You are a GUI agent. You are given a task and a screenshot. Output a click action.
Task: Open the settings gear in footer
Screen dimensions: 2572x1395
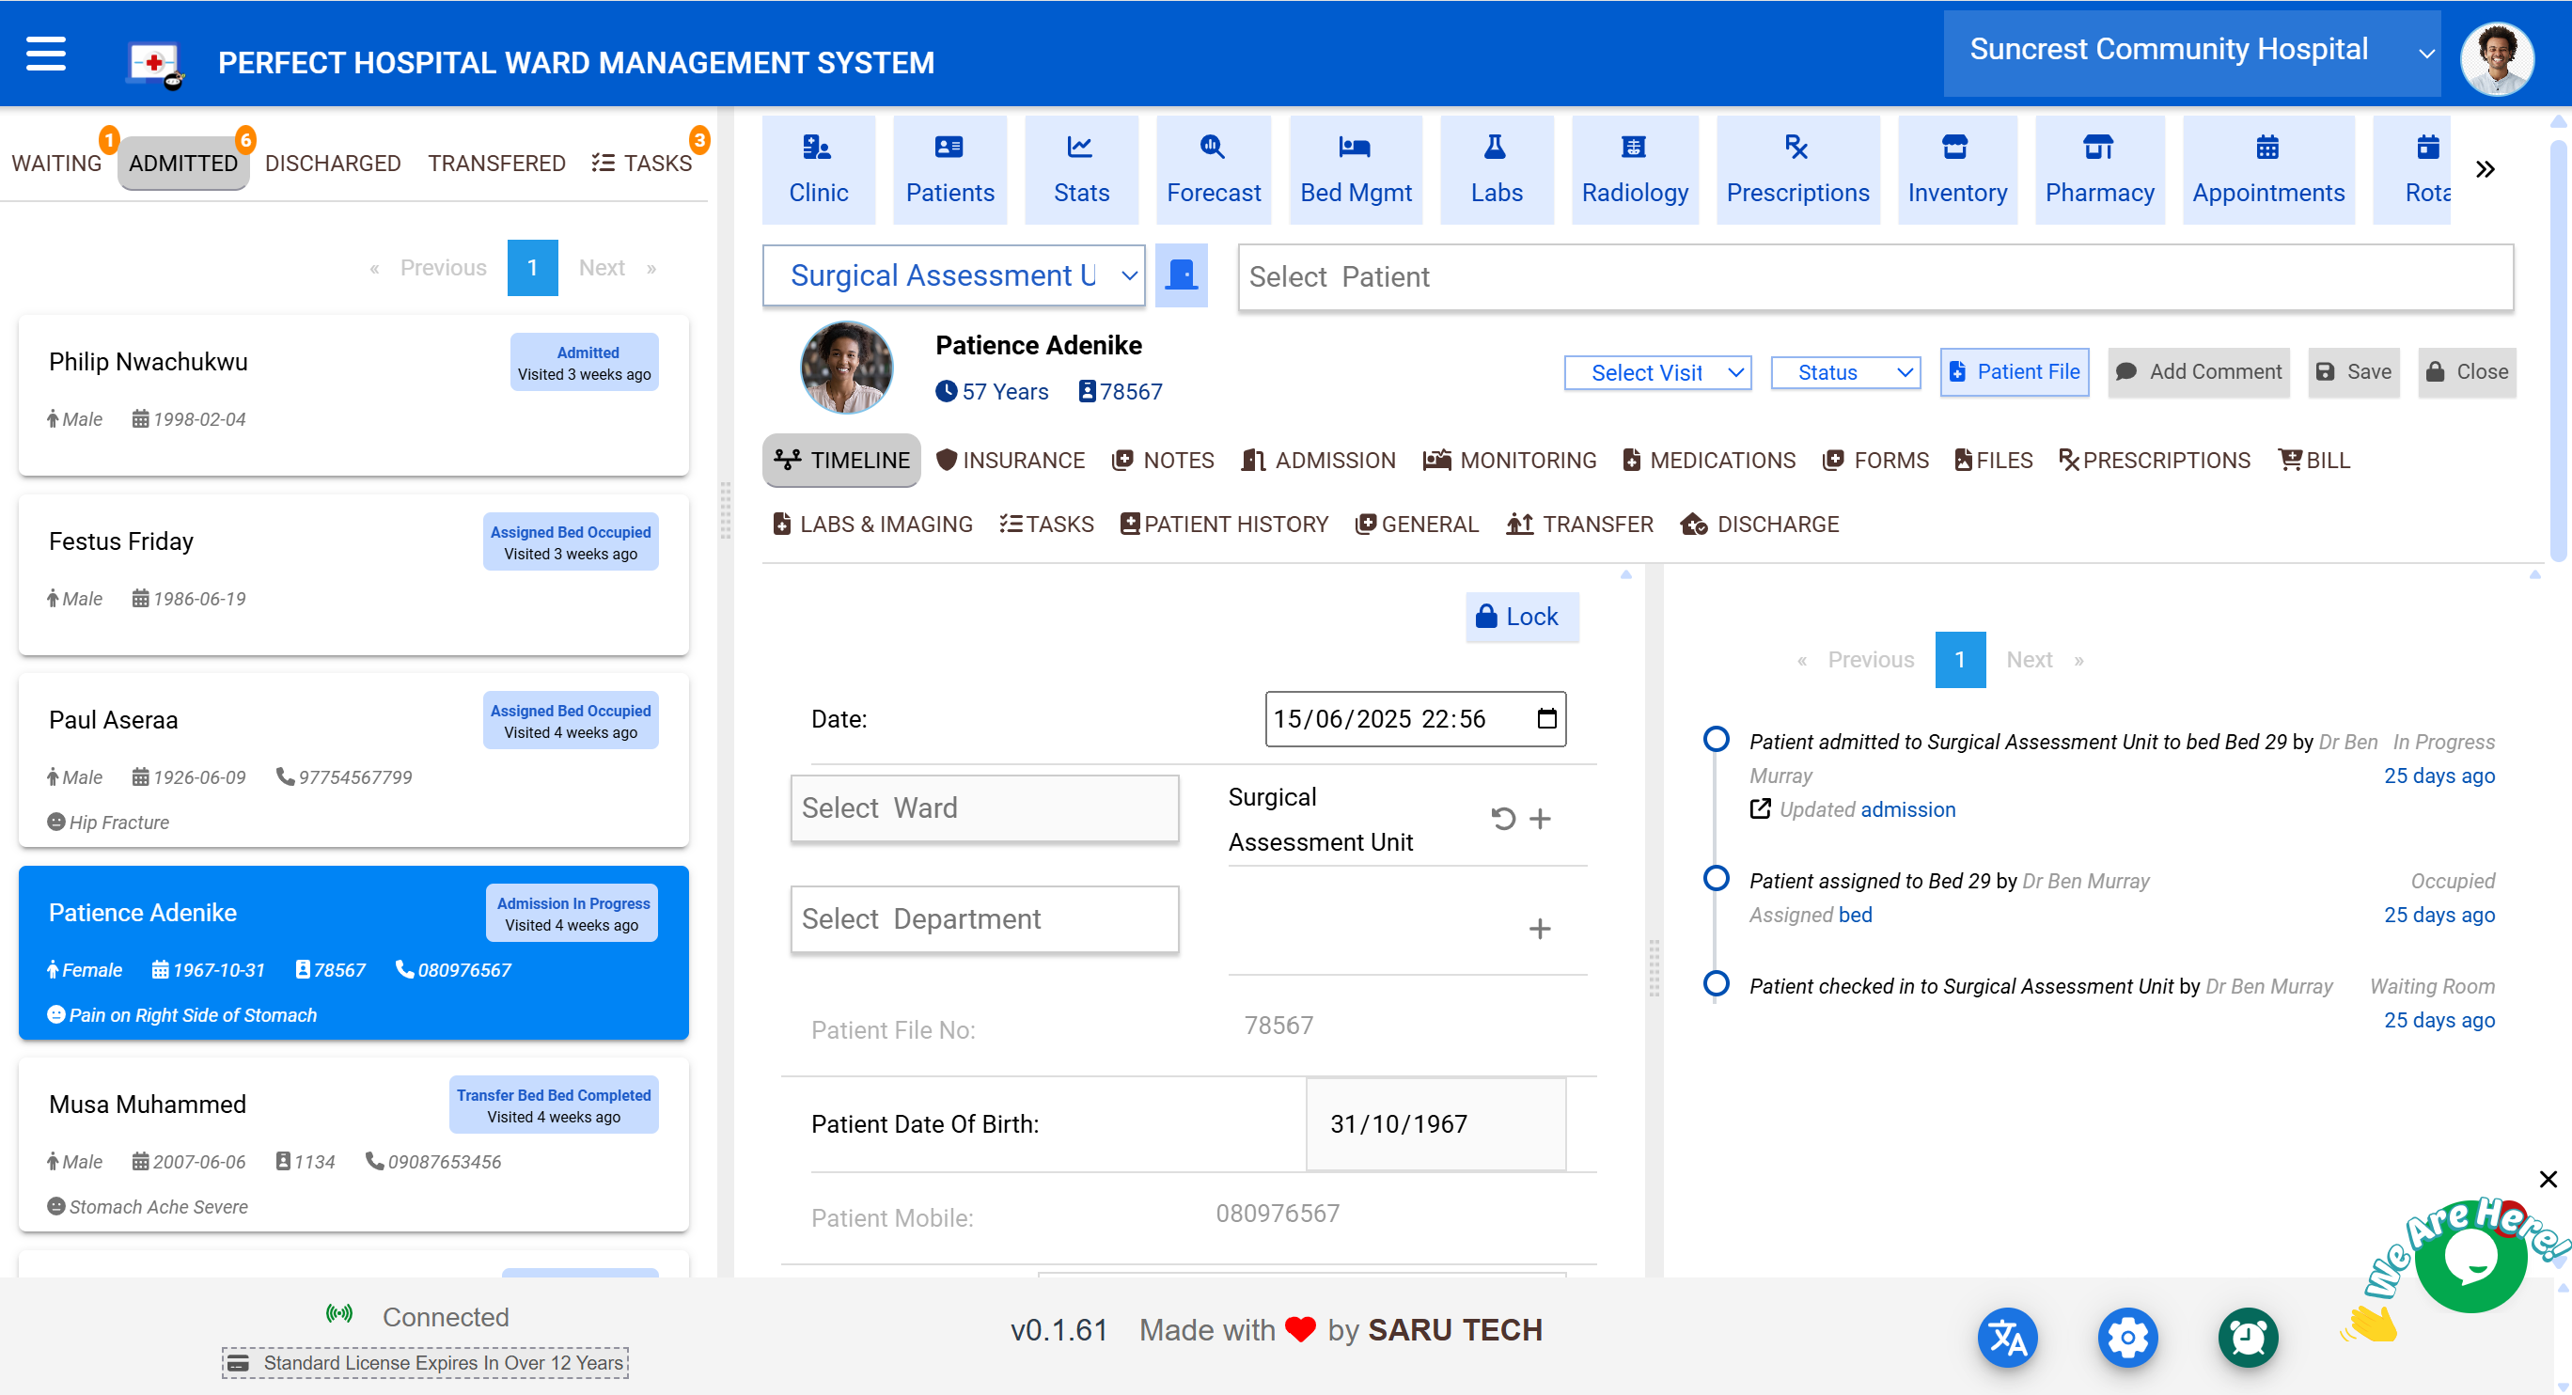2126,1337
